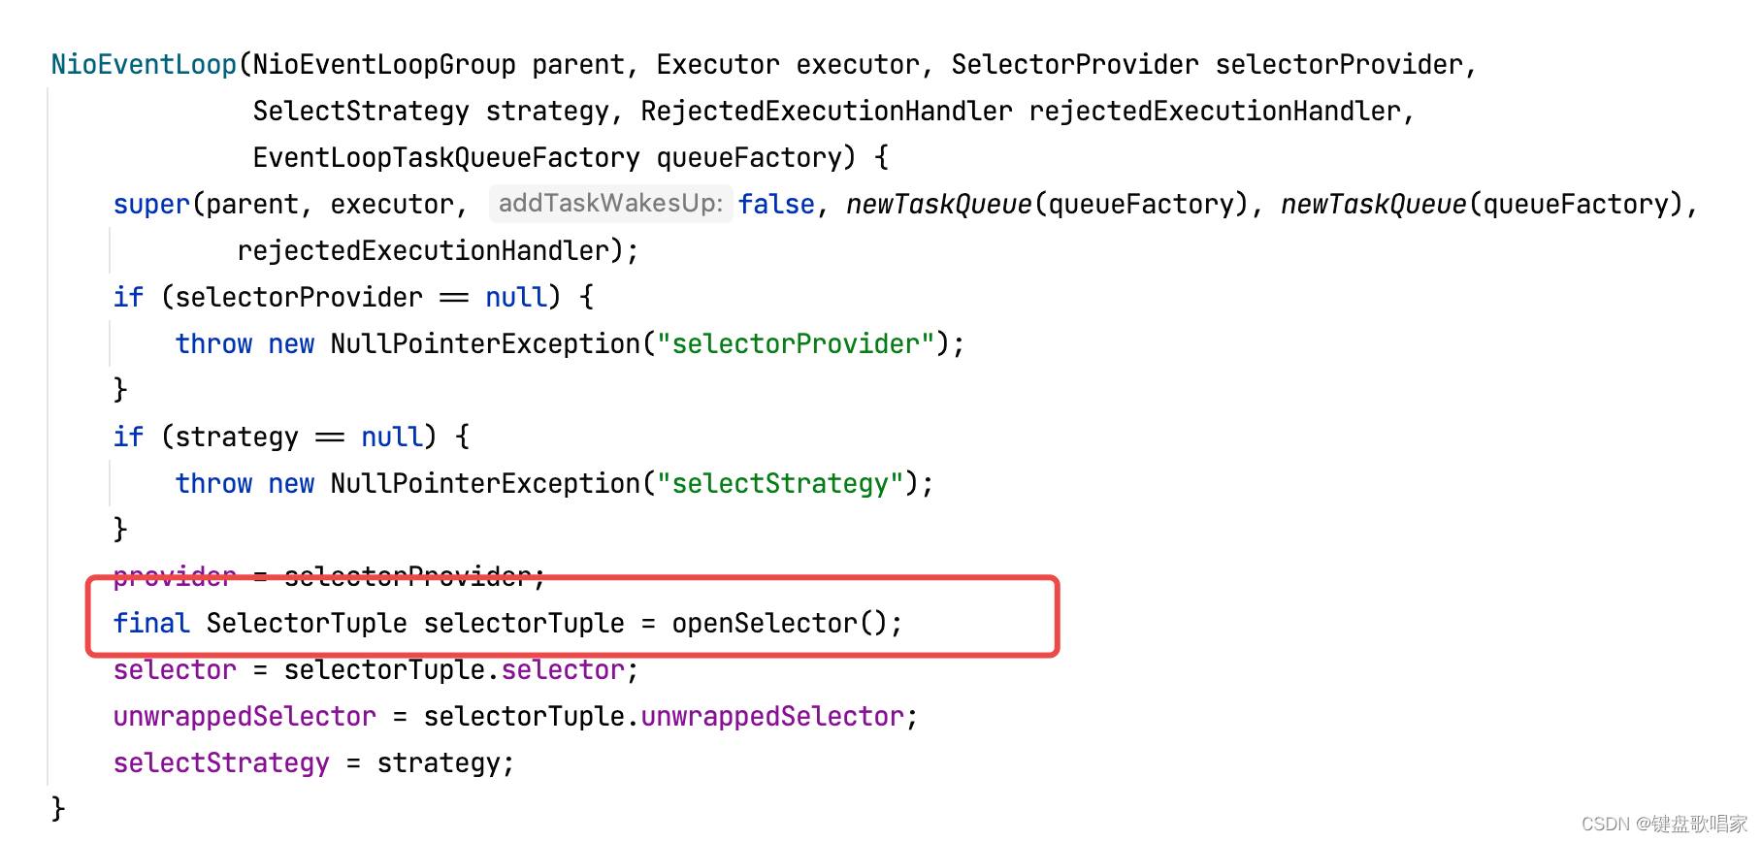Click the addTaskWakesUp inlay hint

[x=610, y=204]
